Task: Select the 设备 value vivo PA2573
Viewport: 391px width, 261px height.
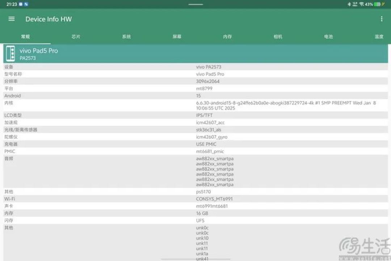Action: 209,67
